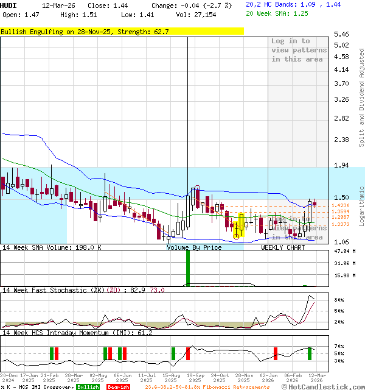Click the Volume By Price label

pyautogui.click(x=194, y=248)
